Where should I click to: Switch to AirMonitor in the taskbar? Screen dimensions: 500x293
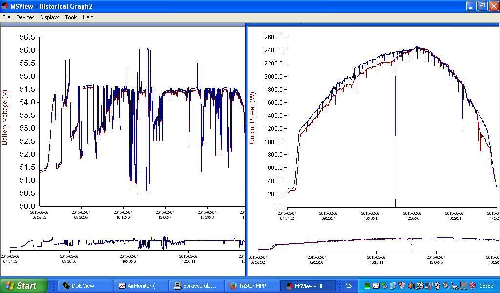click(x=140, y=286)
